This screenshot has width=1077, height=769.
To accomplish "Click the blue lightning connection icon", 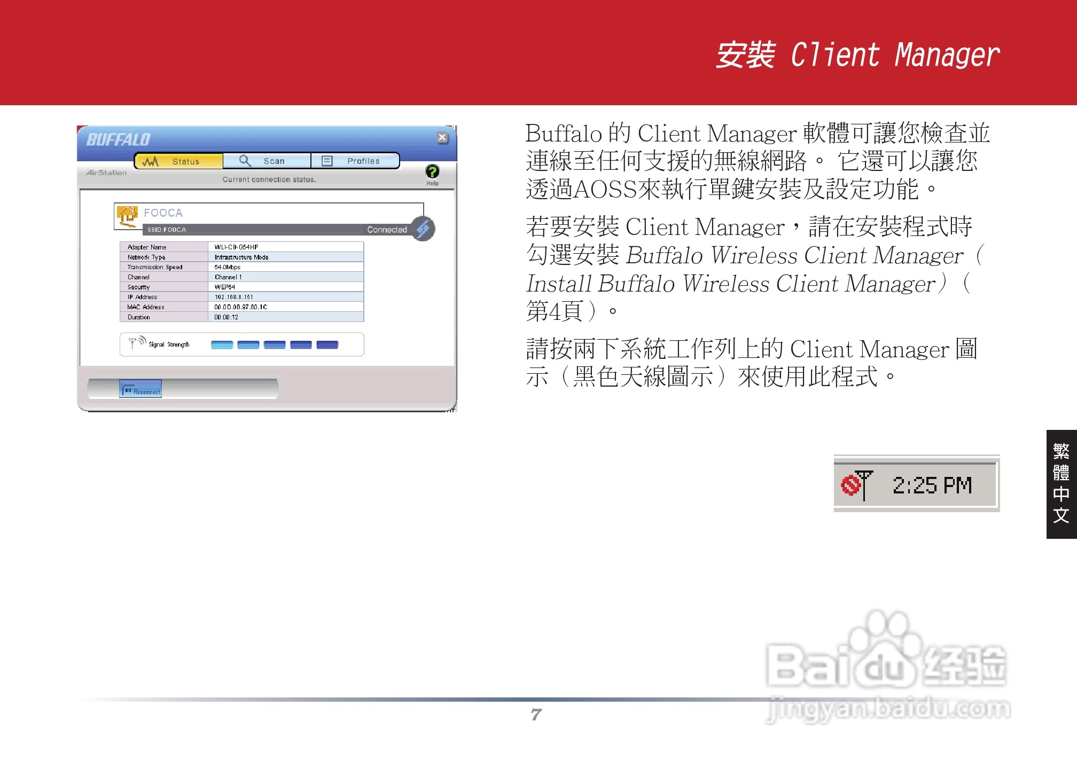I will (423, 229).
